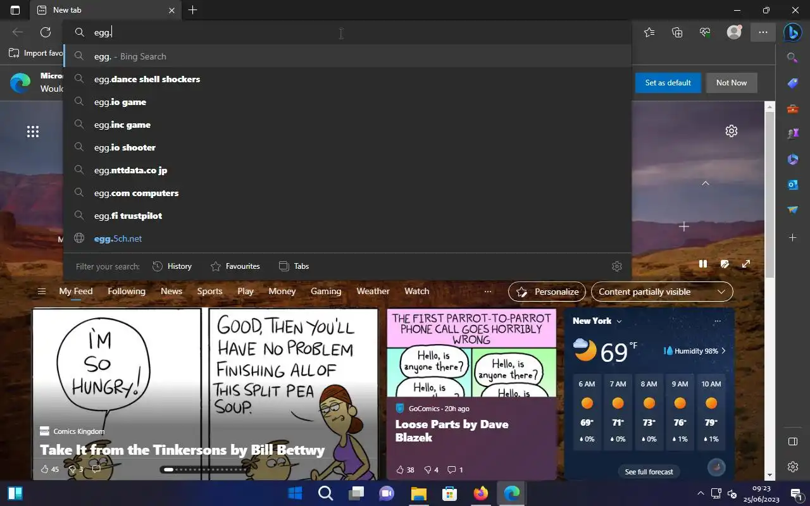Select 'egg. - Bing Search' suggestion
The image size is (810, 506).
click(x=347, y=56)
